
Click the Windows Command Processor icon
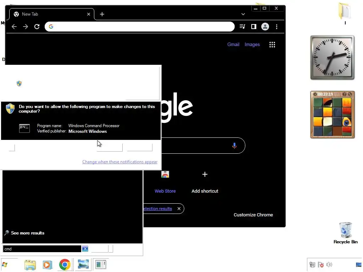(24, 128)
